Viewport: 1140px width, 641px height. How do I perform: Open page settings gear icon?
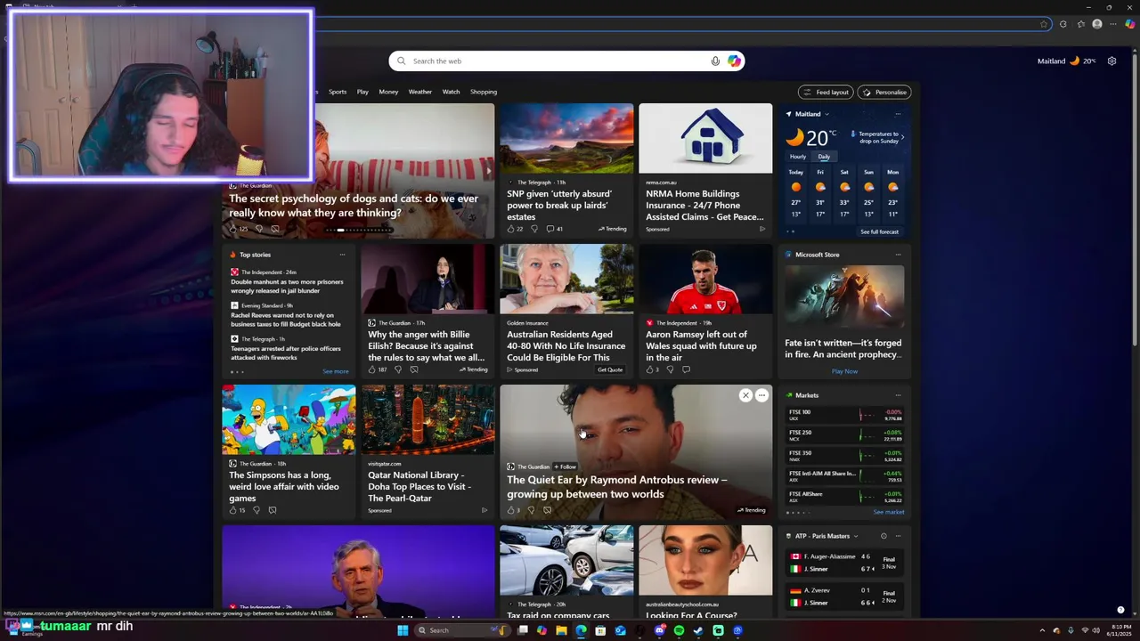[1111, 61]
